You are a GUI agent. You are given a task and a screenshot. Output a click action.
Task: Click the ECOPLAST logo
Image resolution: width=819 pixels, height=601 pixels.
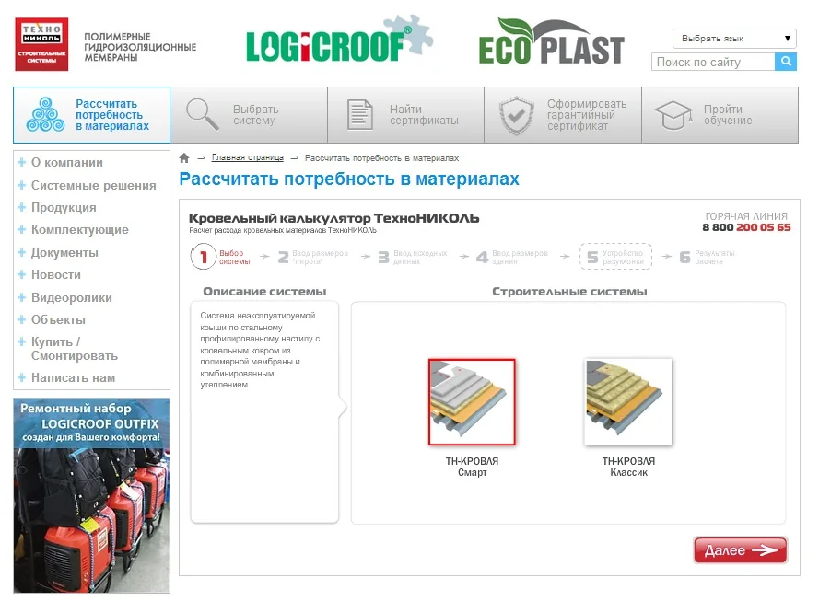point(551,41)
